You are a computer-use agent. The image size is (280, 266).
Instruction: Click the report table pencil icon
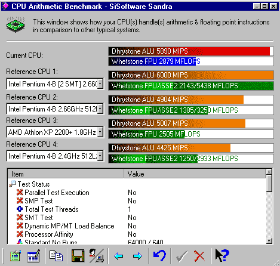click(x=33, y=256)
